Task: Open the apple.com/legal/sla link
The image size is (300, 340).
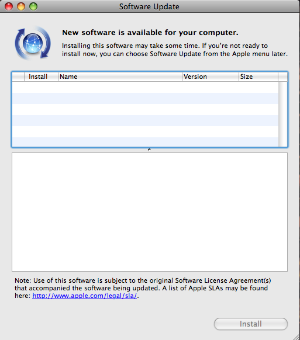Action: click(x=85, y=296)
